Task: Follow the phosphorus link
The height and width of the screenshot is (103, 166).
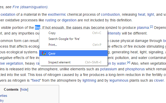Action: click(135, 69)
